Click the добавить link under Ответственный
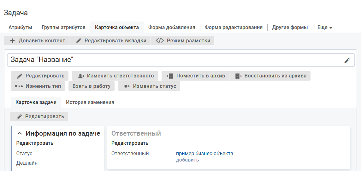 [x=187, y=160]
